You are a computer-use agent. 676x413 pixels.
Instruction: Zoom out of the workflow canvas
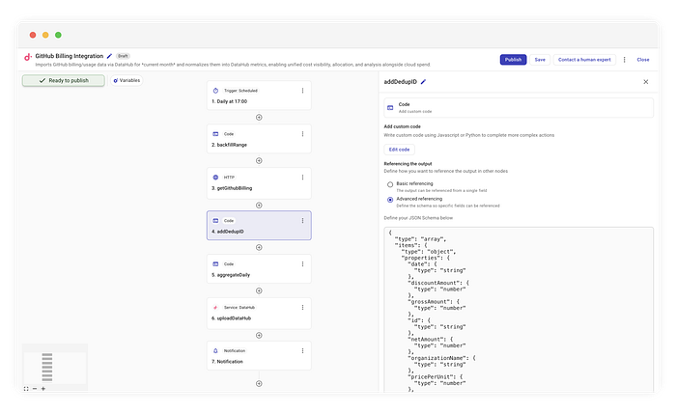35,389
